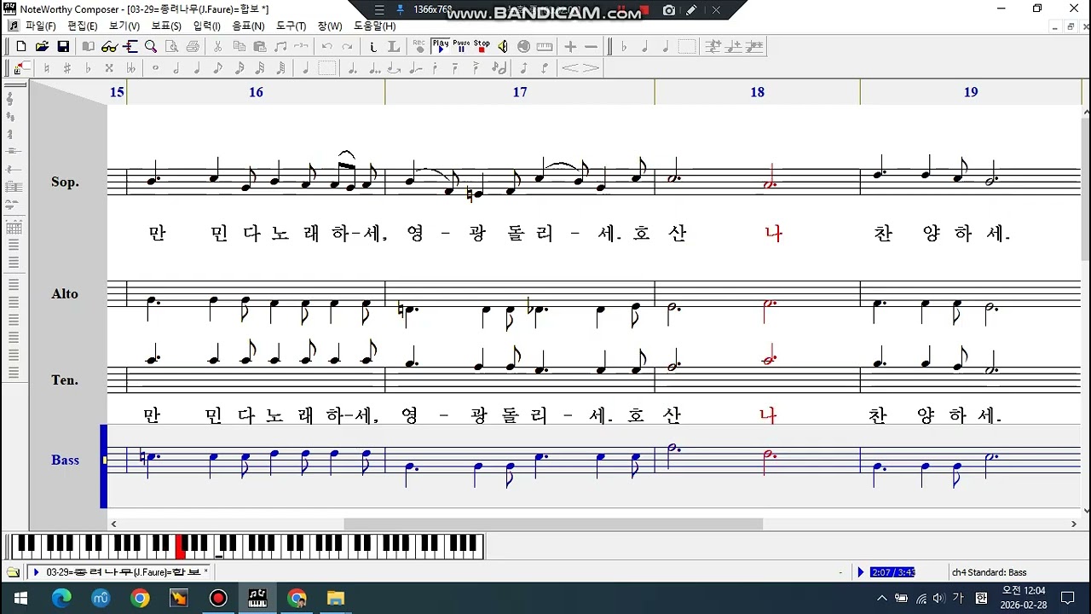1091x614 pixels.
Task: Select the natural accidental
Action: [47, 67]
